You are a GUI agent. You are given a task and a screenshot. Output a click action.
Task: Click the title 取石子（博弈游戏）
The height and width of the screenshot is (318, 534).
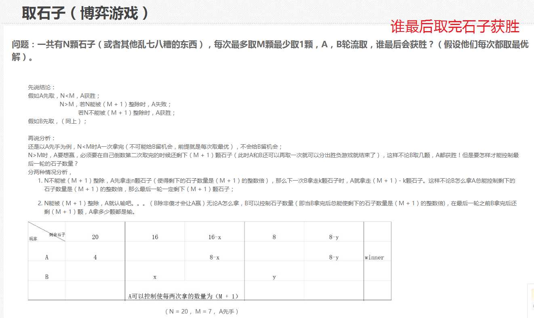(x=86, y=14)
